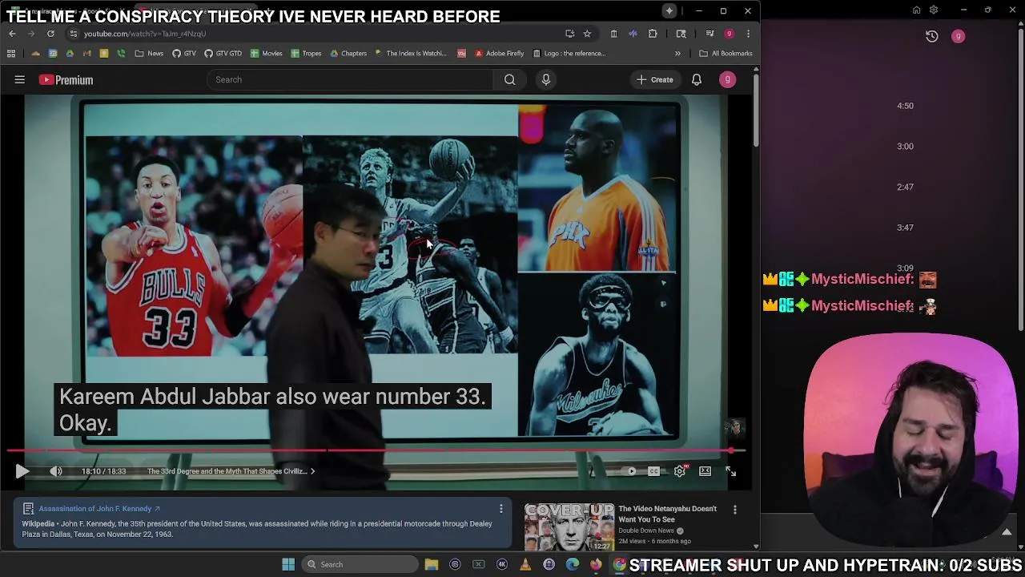The image size is (1025, 577).
Task: Switch to Chrome in the taskbar
Action: coord(619,564)
